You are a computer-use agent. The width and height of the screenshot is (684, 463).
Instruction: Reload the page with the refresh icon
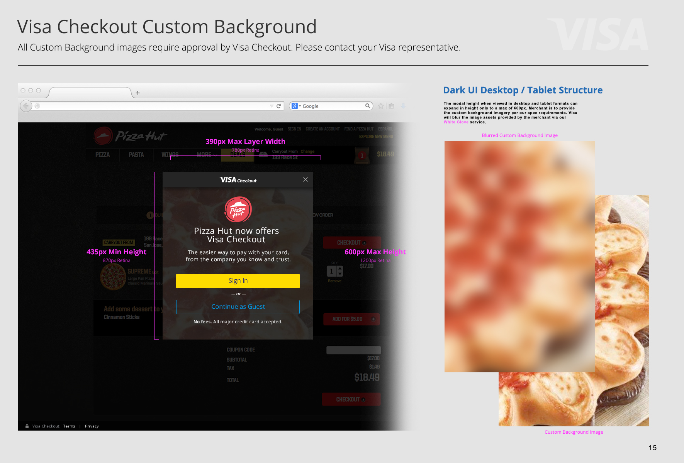278,106
